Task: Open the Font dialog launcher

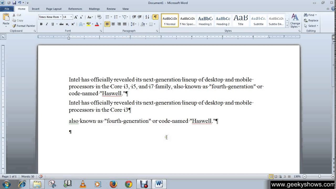Action: (x=101, y=31)
